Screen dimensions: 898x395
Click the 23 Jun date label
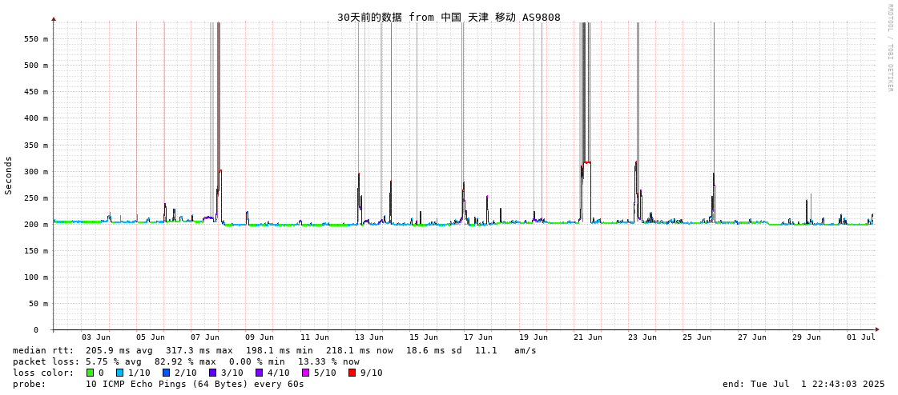642,337
